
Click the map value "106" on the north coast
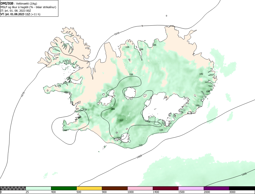154,45
